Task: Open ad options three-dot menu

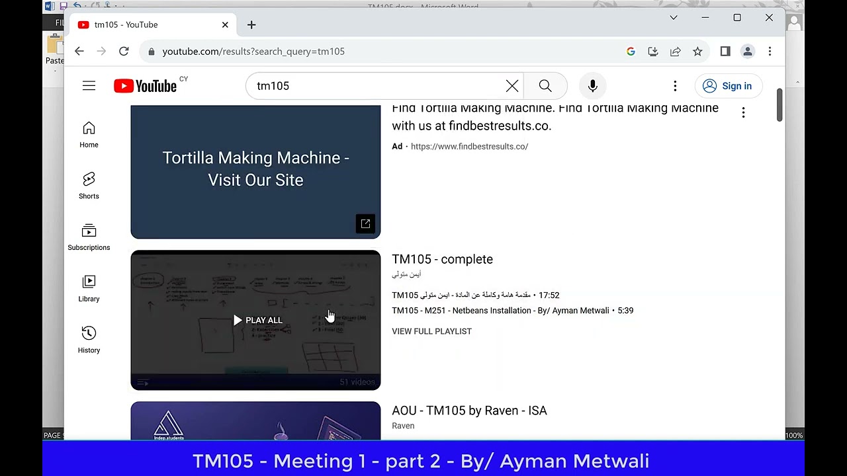Action: pyautogui.click(x=743, y=112)
